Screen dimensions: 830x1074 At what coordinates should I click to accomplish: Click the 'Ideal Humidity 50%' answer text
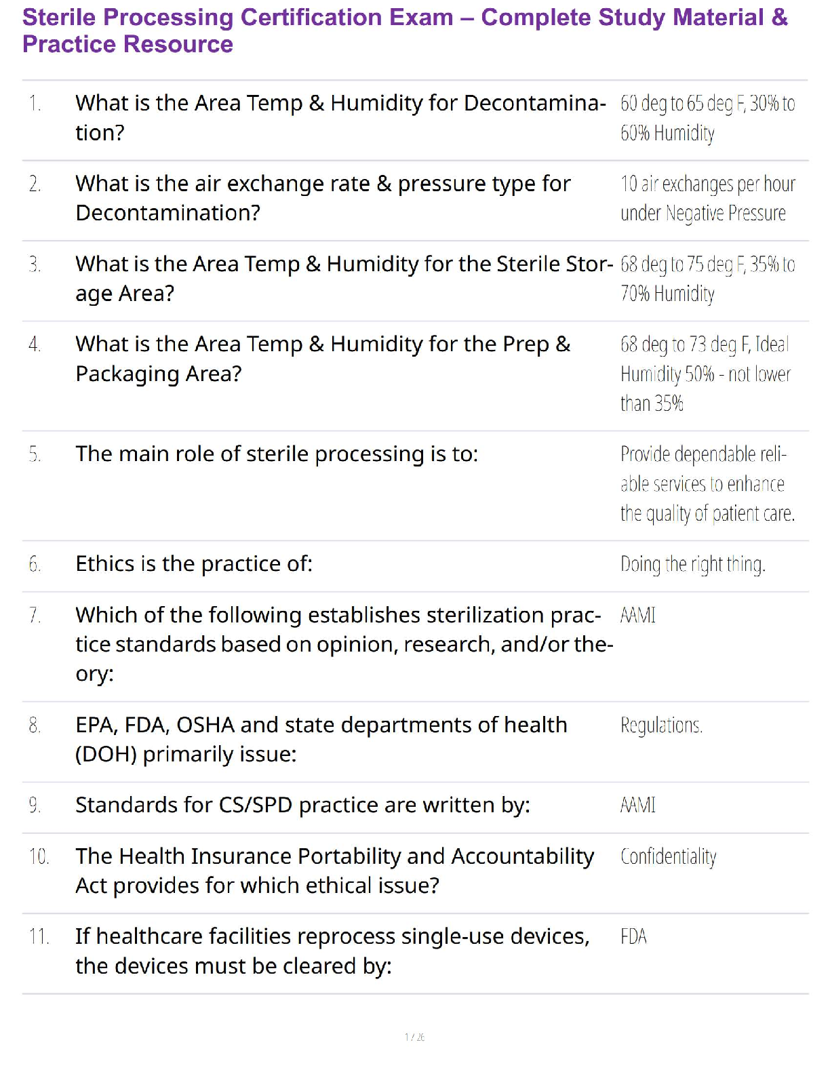click(x=705, y=374)
